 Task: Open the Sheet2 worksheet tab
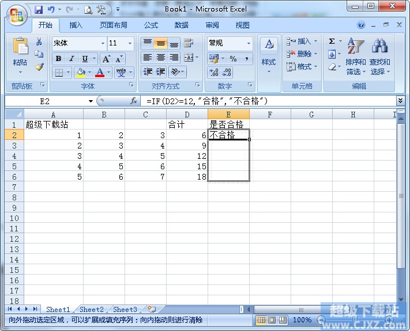[x=92, y=310]
